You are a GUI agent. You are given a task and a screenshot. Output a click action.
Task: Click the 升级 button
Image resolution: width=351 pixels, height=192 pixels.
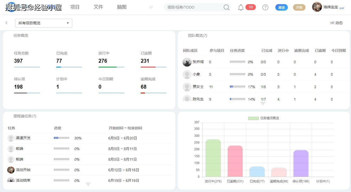(299, 8)
